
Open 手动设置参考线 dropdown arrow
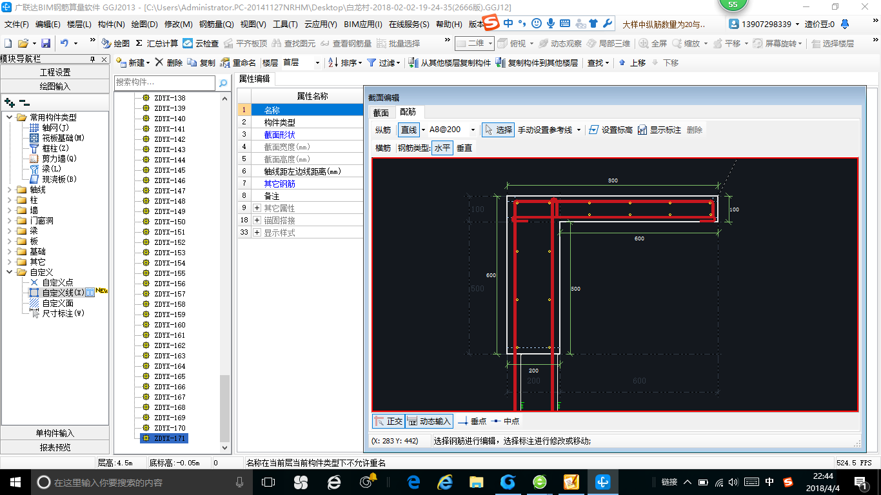click(x=579, y=130)
